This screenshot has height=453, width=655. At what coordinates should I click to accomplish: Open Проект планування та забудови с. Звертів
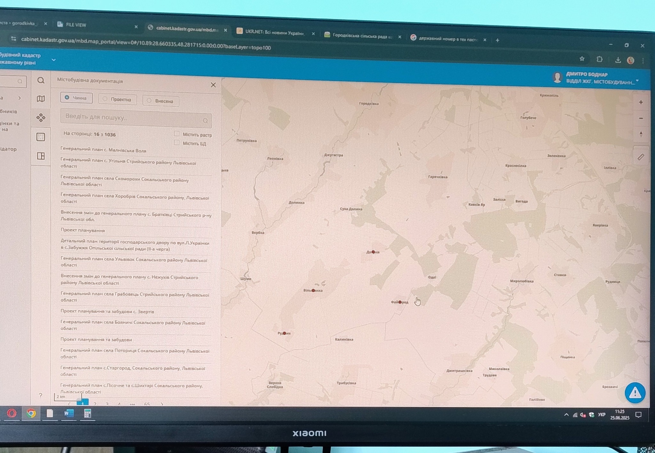(107, 311)
